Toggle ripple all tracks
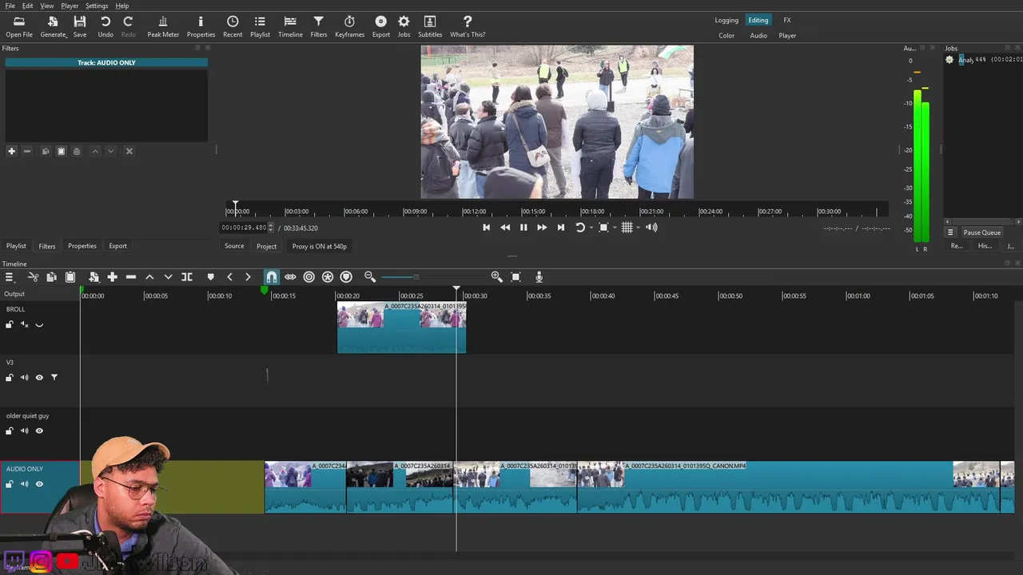This screenshot has width=1023, height=575. click(x=328, y=277)
